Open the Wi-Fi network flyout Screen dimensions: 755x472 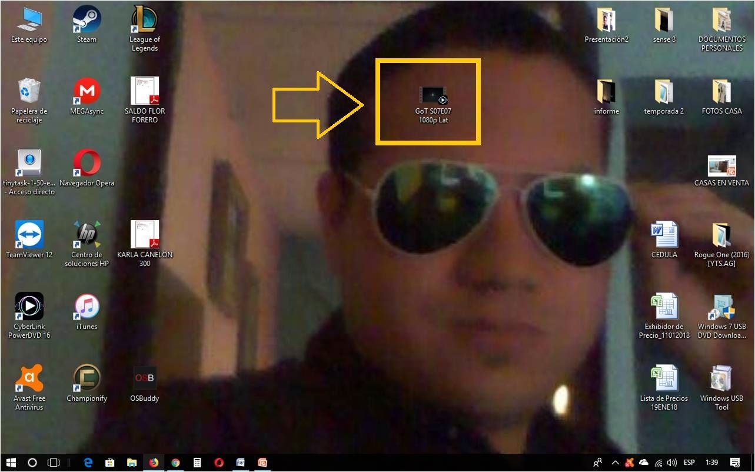coord(658,463)
